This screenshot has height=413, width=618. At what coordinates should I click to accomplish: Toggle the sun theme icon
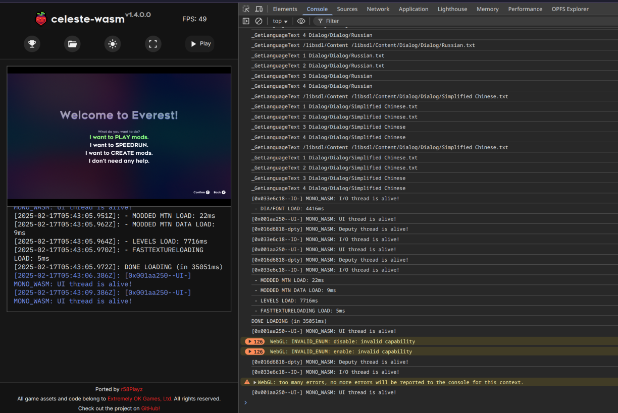(x=113, y=44)
